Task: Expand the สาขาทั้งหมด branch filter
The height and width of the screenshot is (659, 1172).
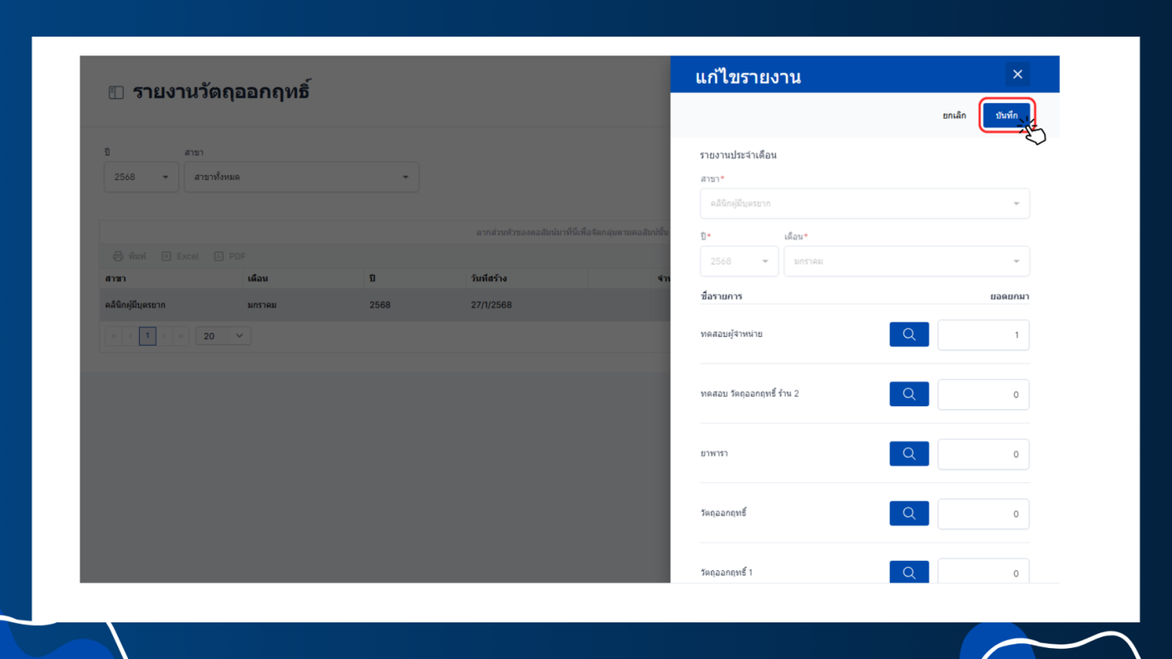Action: coord(301,177)
